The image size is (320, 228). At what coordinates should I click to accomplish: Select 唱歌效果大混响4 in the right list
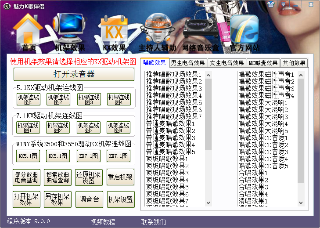[x=263, y=123]
